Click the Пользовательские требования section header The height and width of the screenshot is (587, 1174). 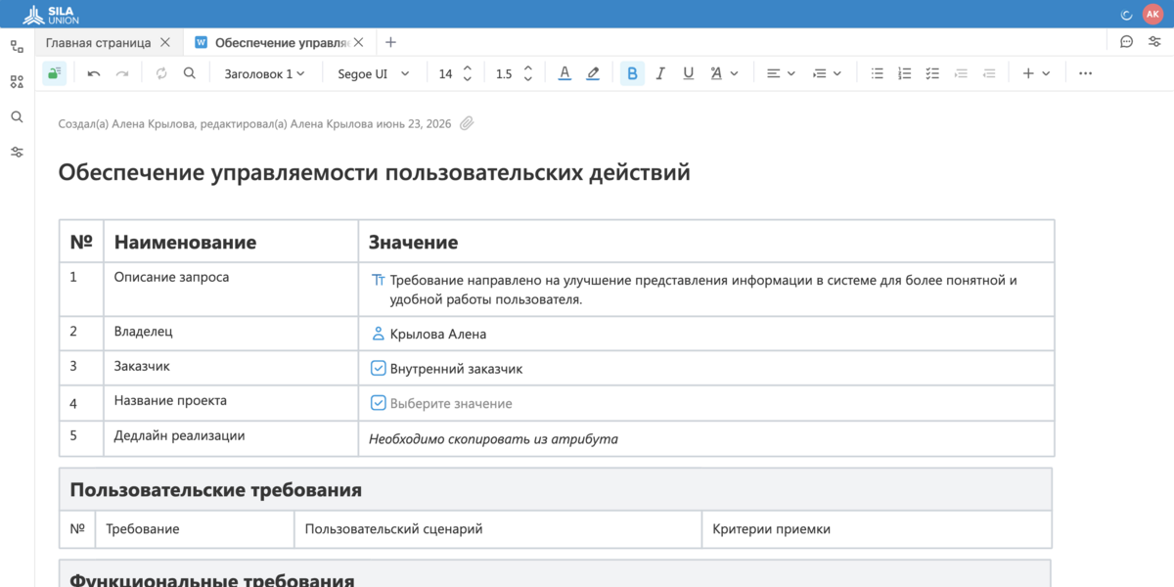556,489
